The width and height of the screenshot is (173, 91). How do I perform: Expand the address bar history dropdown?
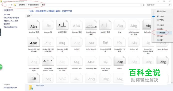point(141,5)
